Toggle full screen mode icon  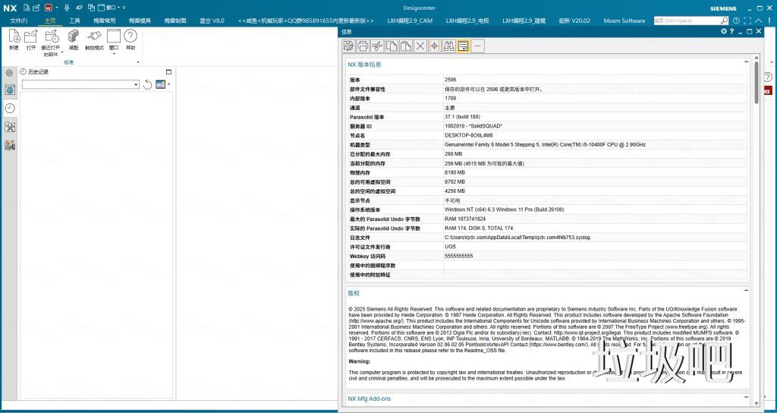point(747,20)
